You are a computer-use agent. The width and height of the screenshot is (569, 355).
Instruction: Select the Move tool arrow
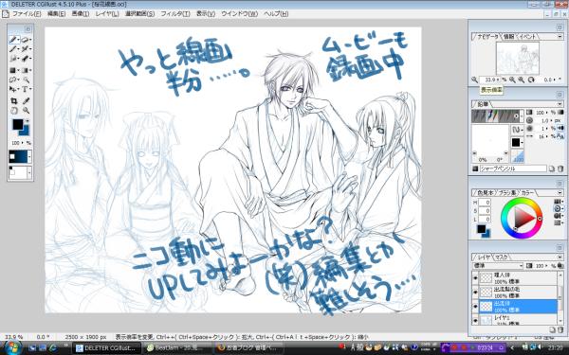(x=12, y=89)
